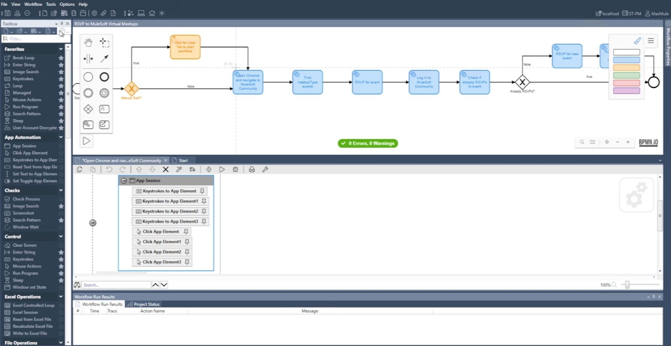The image size is (671, 346).
Task: Select the blue color swatch
Action: coord(627,60)
